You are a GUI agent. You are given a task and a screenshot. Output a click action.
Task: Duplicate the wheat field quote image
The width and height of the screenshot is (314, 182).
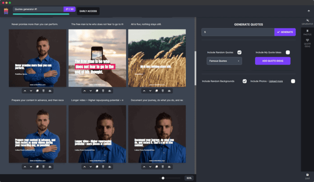tap(157, 91)
